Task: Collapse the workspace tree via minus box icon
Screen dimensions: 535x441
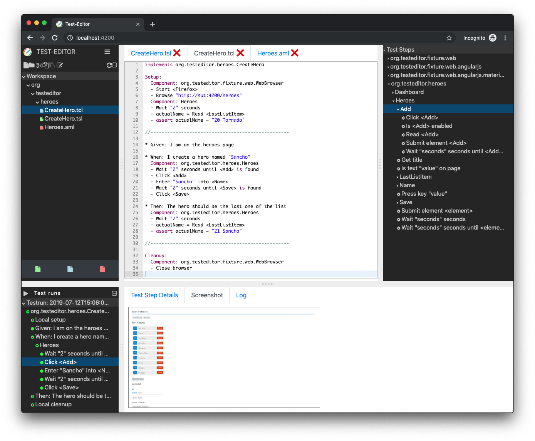Action: tap(114, 65)
